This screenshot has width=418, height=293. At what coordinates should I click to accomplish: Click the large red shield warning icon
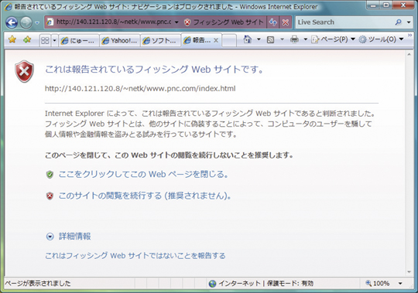coord(24,71)
